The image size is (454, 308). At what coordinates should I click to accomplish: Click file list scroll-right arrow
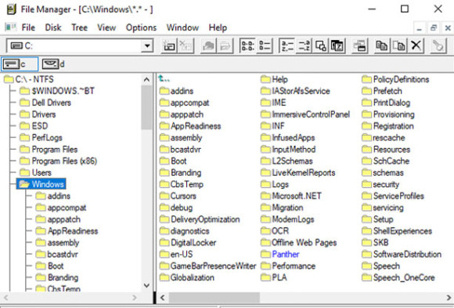[x=449, y=298]
